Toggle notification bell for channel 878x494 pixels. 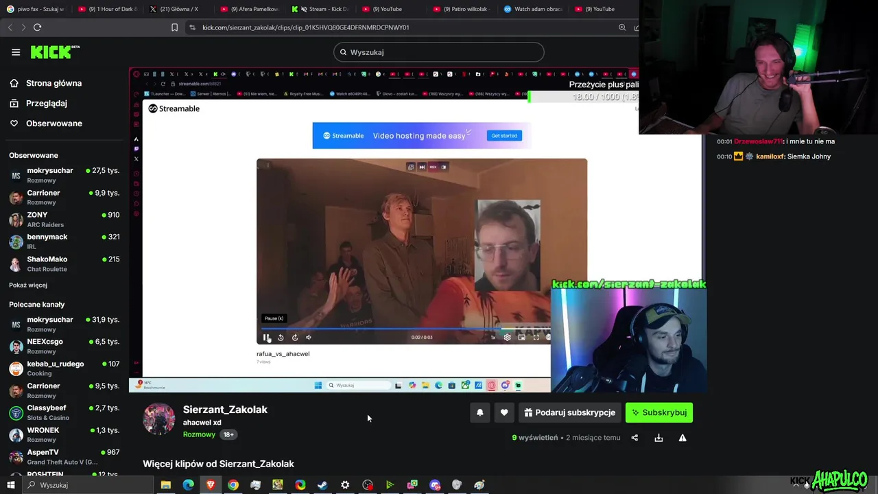tap(480, 412)
